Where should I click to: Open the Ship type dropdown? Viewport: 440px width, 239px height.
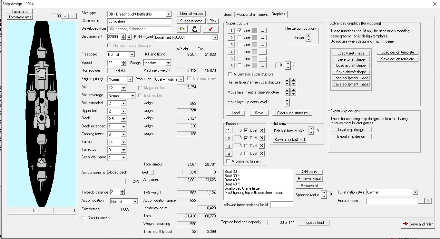pyautogui.click(x=168, y=14)
